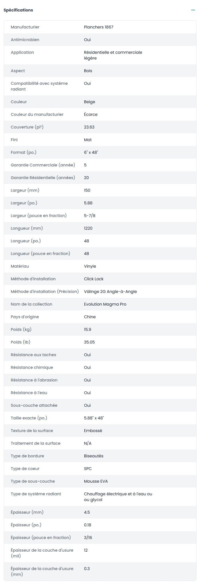Click the Spécifications heading
The width and height of the screenshot is (200, 585).
pyautogui.click(x=18, y=10)
